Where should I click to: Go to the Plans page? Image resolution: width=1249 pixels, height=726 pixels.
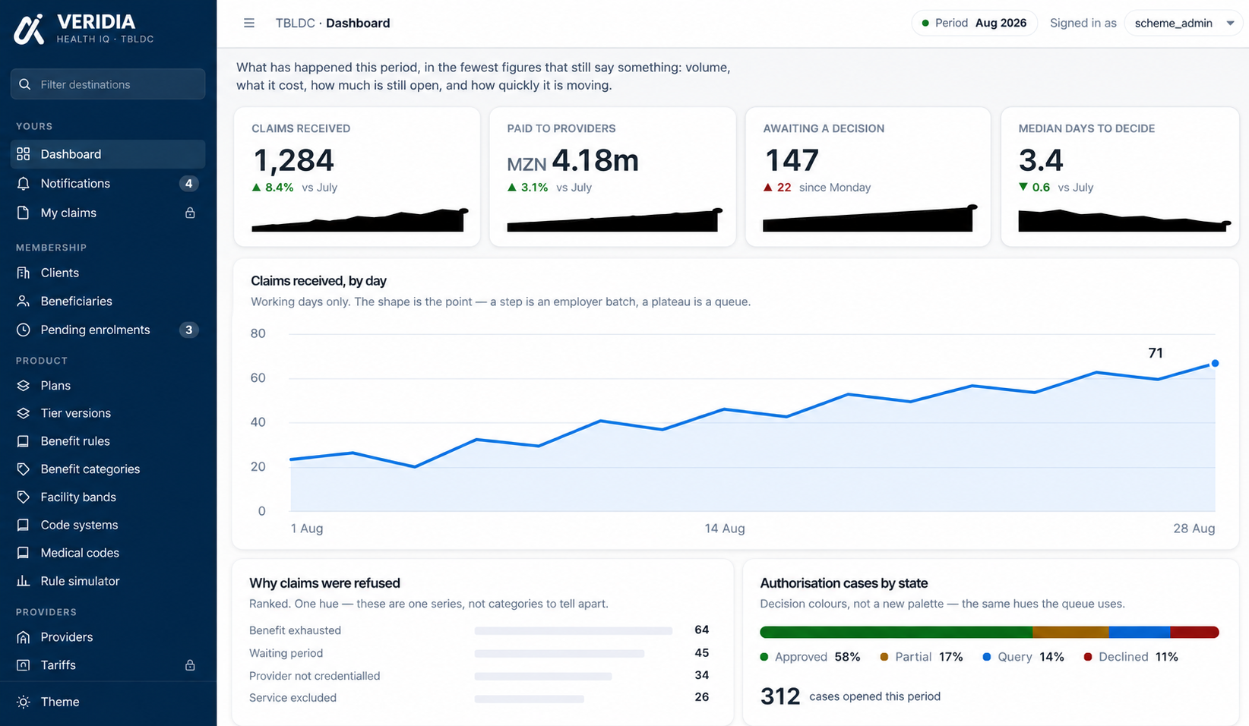pyautogui.click(x=108, y=386)
